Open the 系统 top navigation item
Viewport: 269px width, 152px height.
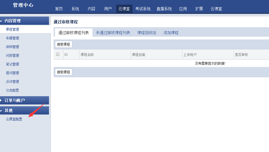pyautogui.click(x=75, y=9)
